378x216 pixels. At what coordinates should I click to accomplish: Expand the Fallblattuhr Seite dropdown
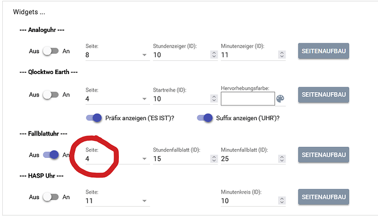(x=117, y=159)
